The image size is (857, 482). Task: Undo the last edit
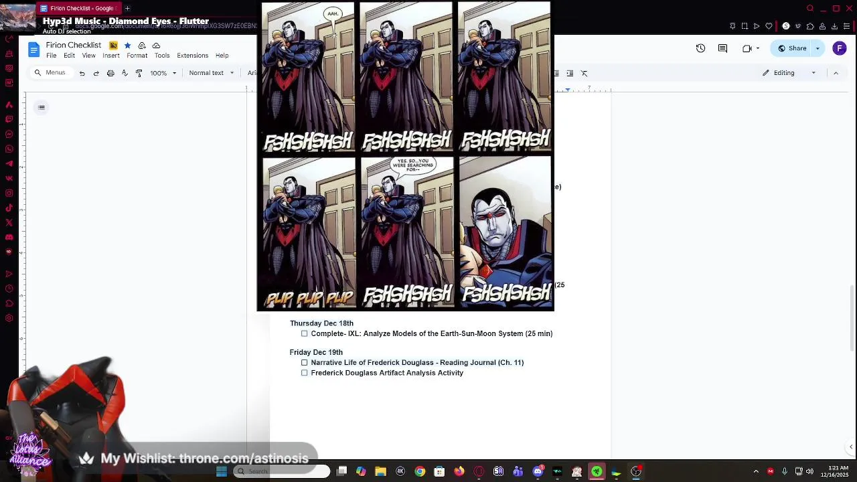pyautogui.click(x=82, y=73)
